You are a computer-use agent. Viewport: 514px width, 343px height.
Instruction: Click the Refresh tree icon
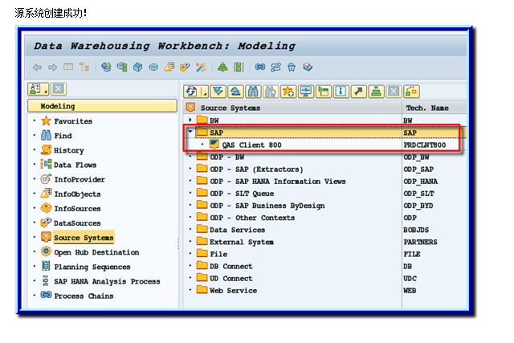coord(192,92)
